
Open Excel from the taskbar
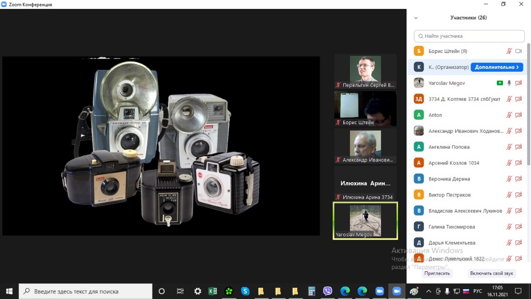[x=213, y=291]
